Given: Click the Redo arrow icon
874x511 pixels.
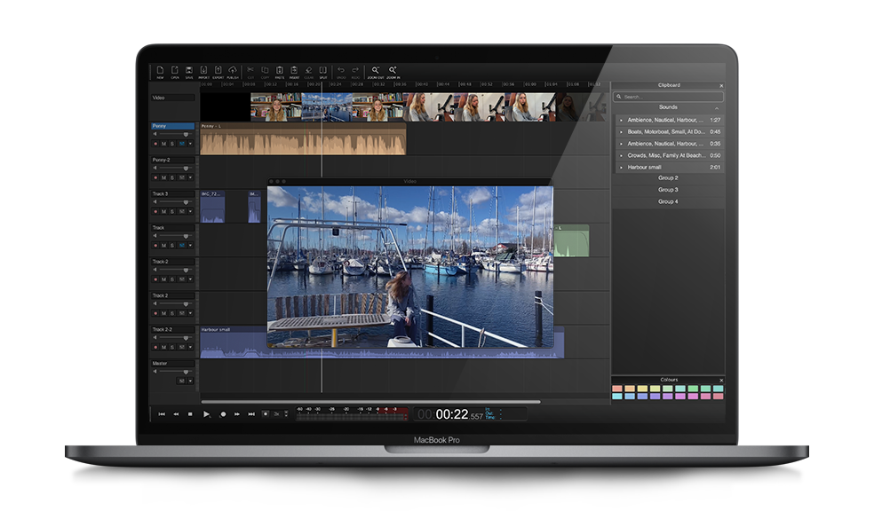Looking at the screenshot, I should point(355,70).
